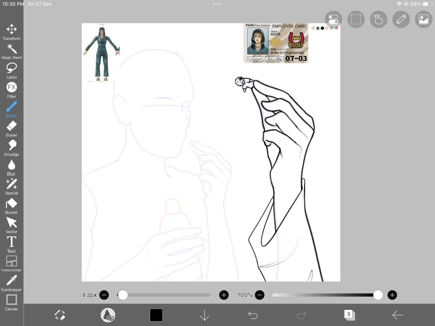Select the Transform tool
This screenshot has height=326, width=435.
click(11, 32)
